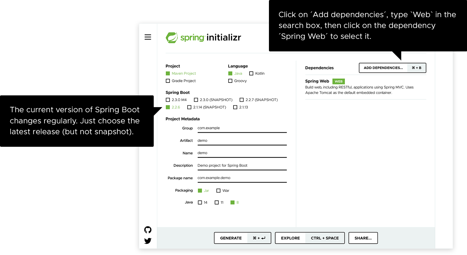Focus the Group input field
This screenshot has height=255, width=467.
[242, 128]
